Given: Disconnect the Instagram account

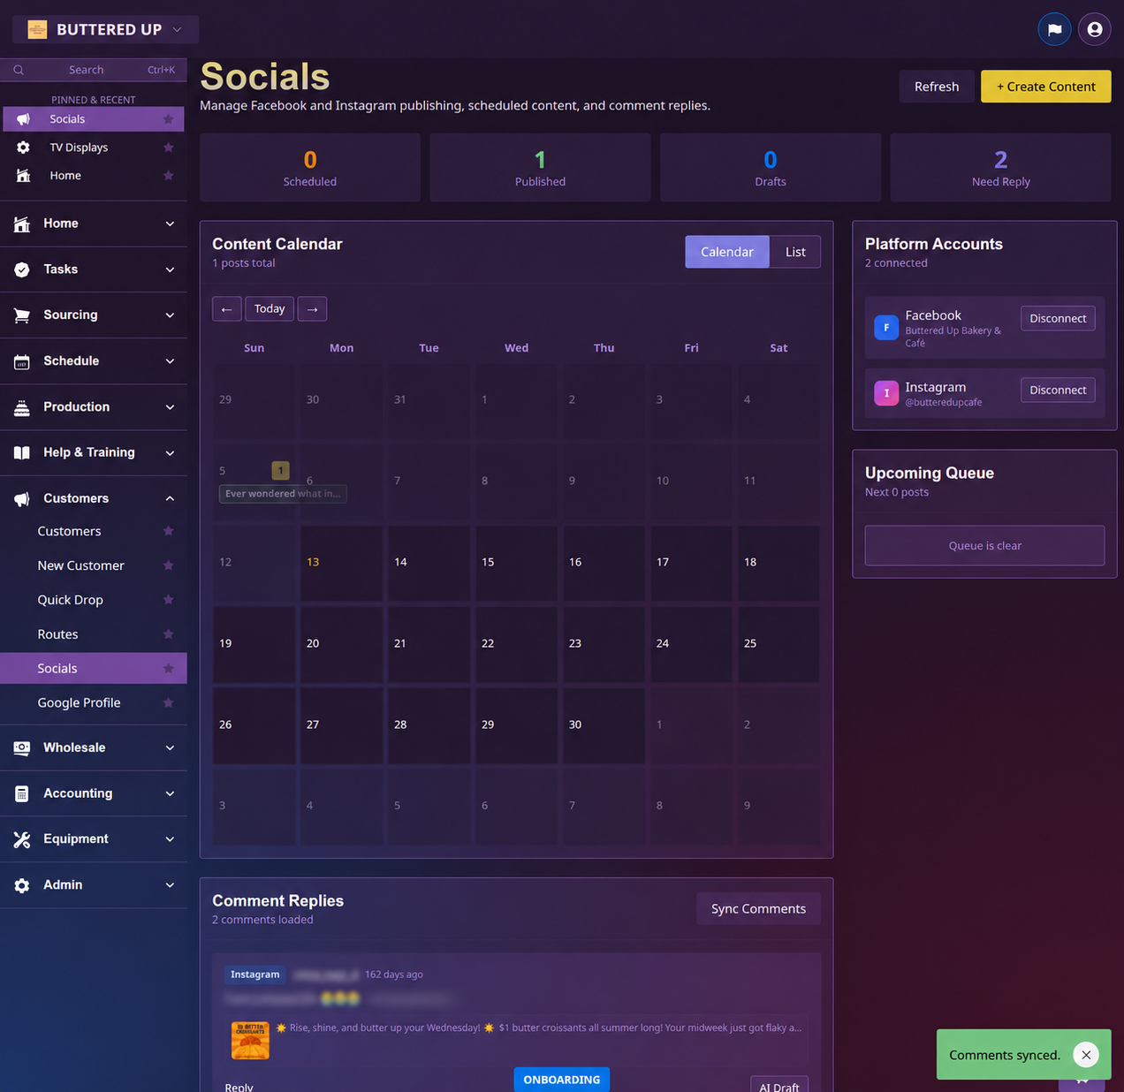Looking at the screenshot, I should [1058, 390].
